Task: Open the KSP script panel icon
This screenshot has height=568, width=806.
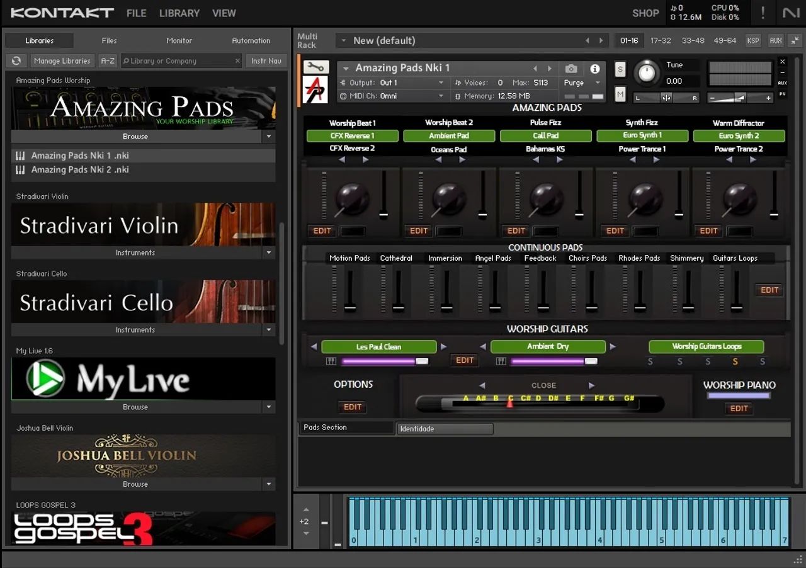Action: 752,40
